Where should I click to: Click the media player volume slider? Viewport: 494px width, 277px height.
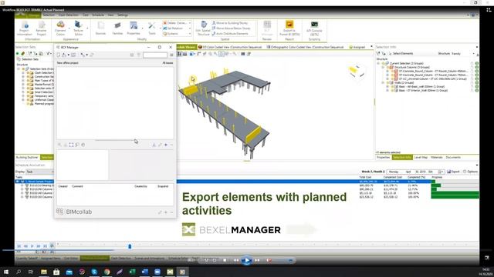283,260
